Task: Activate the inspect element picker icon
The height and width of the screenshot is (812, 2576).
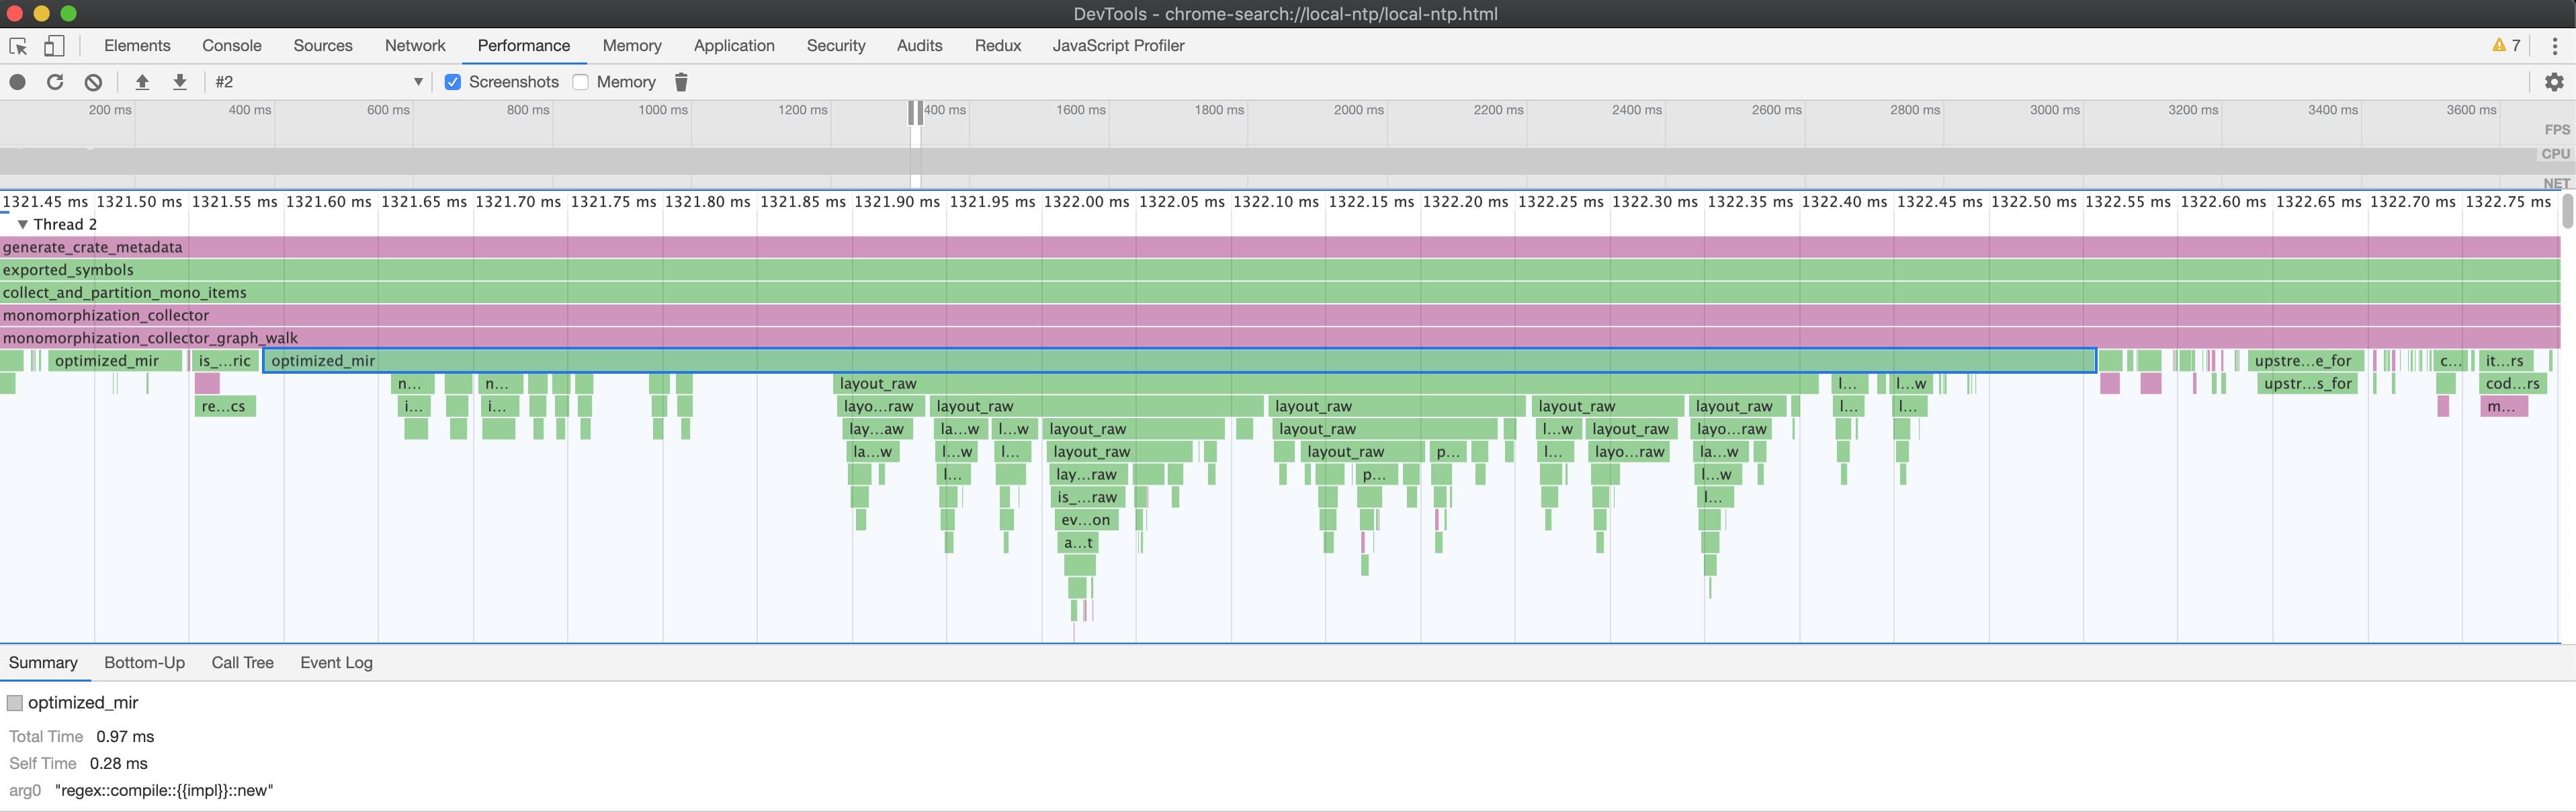Action: [18, 46]
